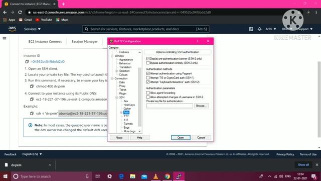Screen dimensions: 321x181
Task: Enable Bypass authentication entirely checkbox
Action: 148,63
